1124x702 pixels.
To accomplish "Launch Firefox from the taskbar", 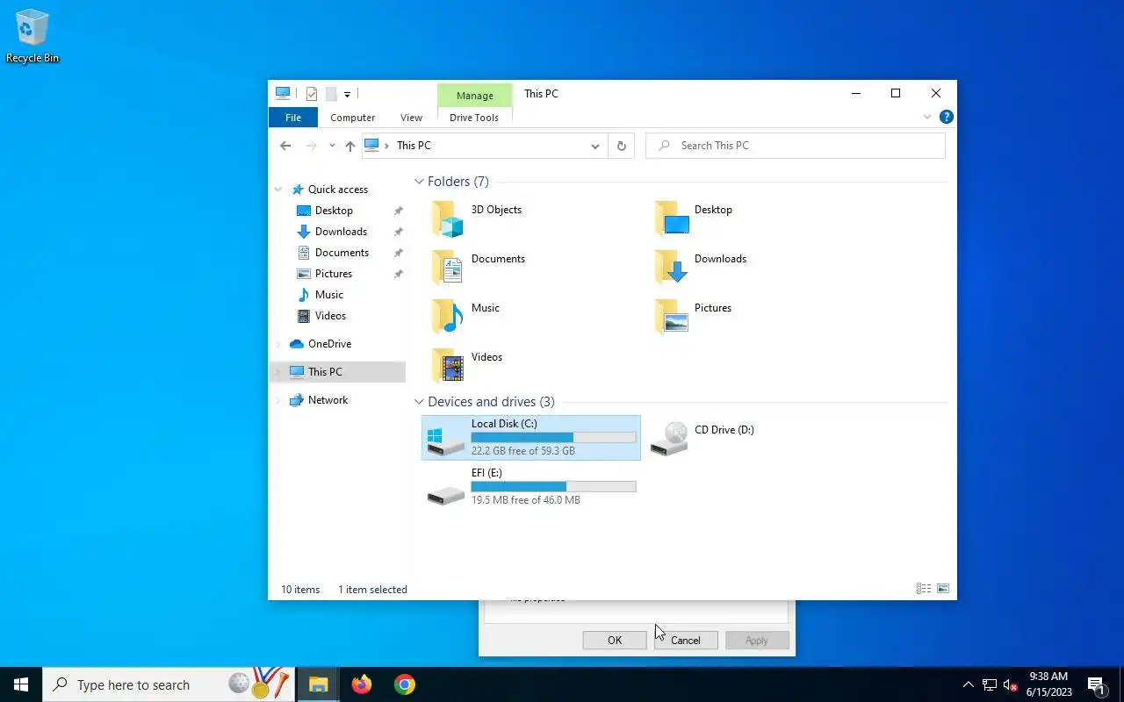I will pos(361,684).
